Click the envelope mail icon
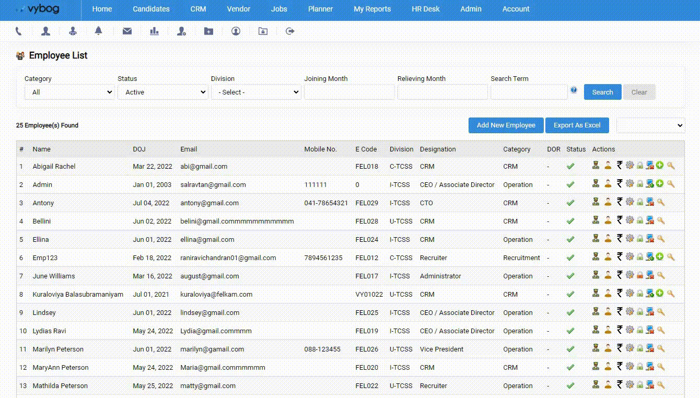Viewport: 700px width, 398px height. [127, 31]
